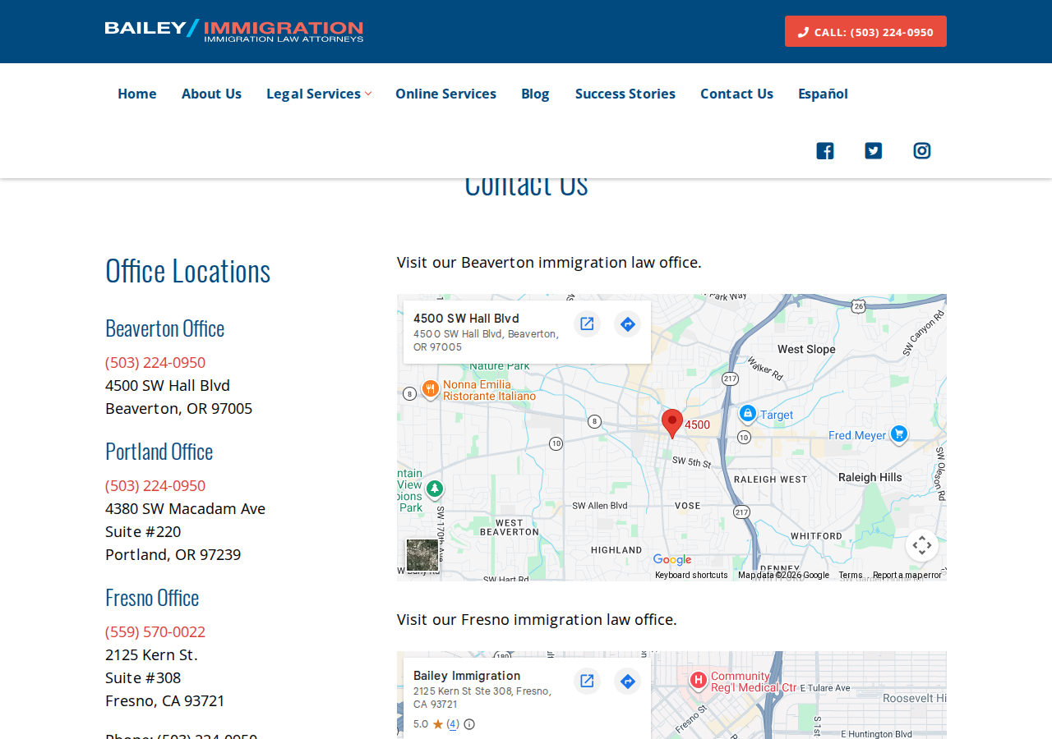Open the About Us page

211,94
